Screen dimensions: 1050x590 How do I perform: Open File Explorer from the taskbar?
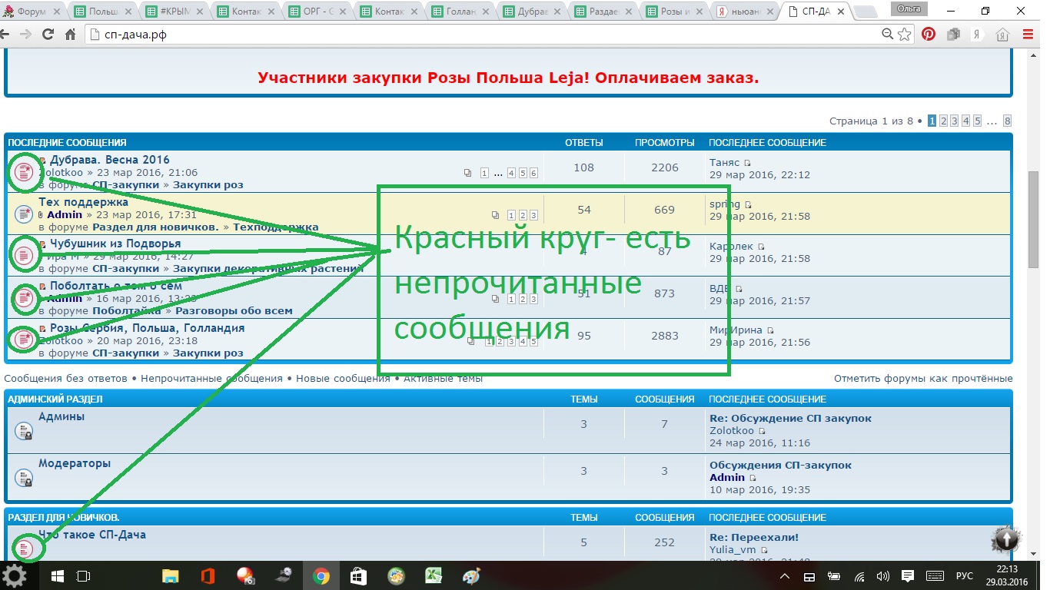pos(170,576)
